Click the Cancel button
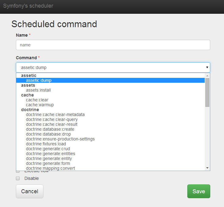 coord(30,191)
